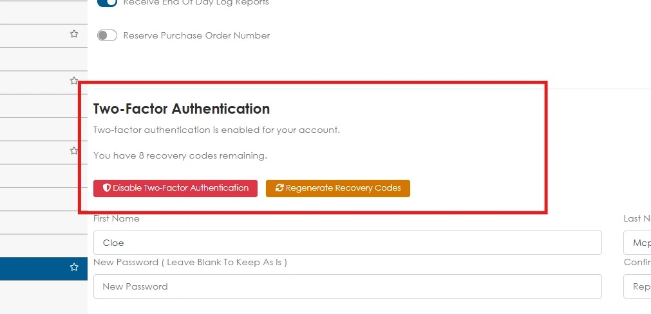This screenshot has width=651, height=314.
Task: Click the refresh arrows icon on Regenerate button
Action: click(x=279, y=188)
